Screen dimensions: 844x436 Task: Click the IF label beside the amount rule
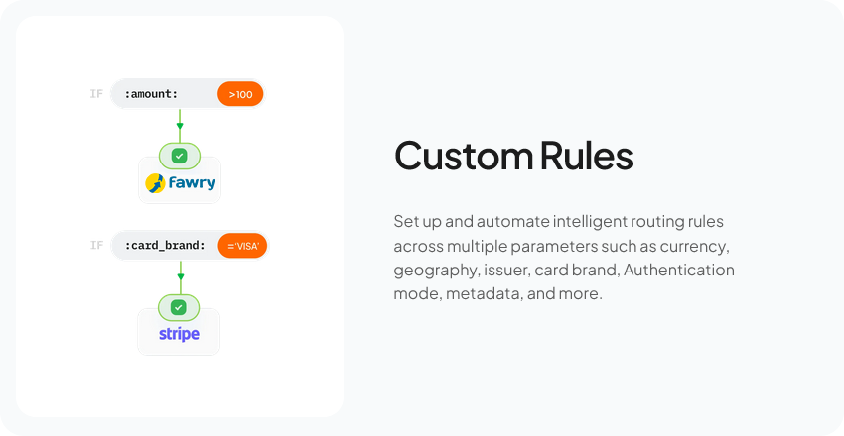(96, 94)
